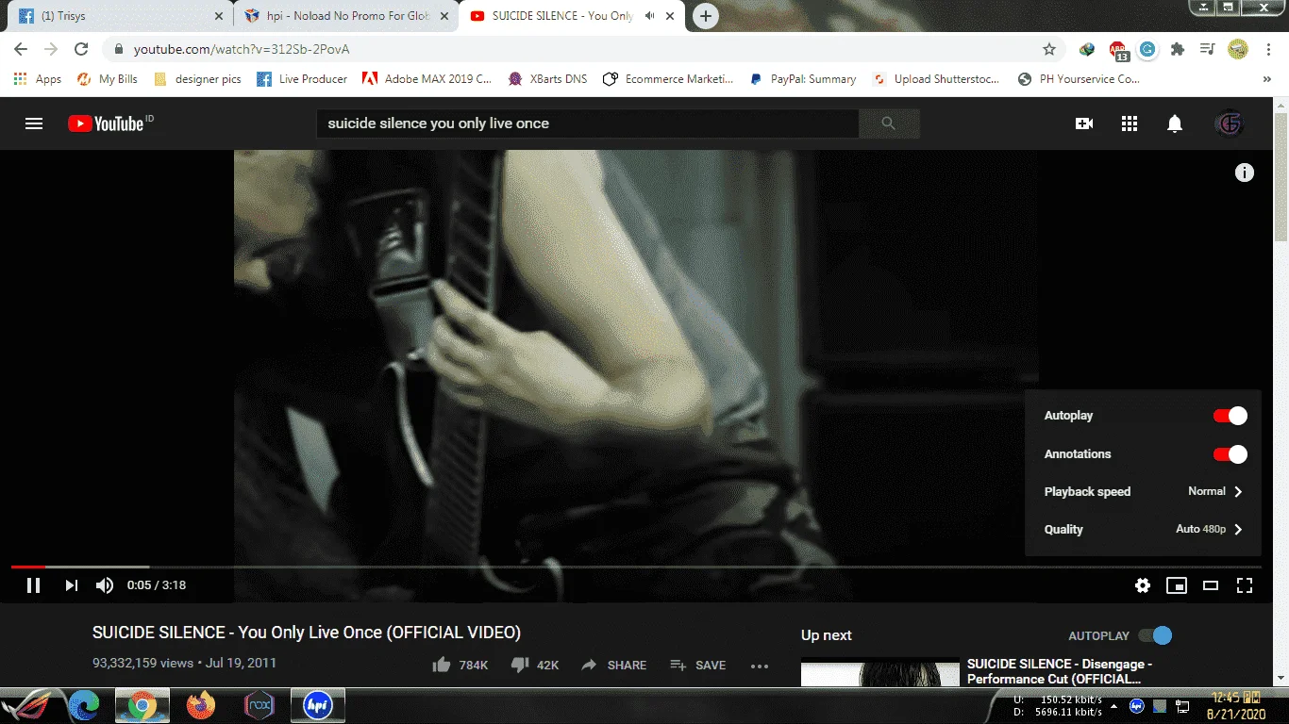Open the create video camera icon
1289x724 pixels.
tap(1084, 123)
